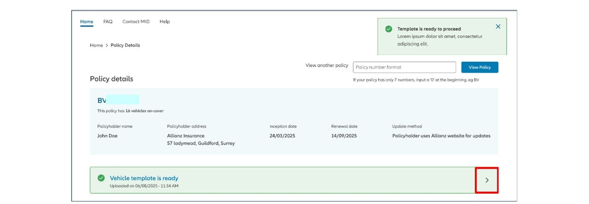
Task: Click green checkmark beside Vehicle template is ready
Action: [x=101, y=178]
